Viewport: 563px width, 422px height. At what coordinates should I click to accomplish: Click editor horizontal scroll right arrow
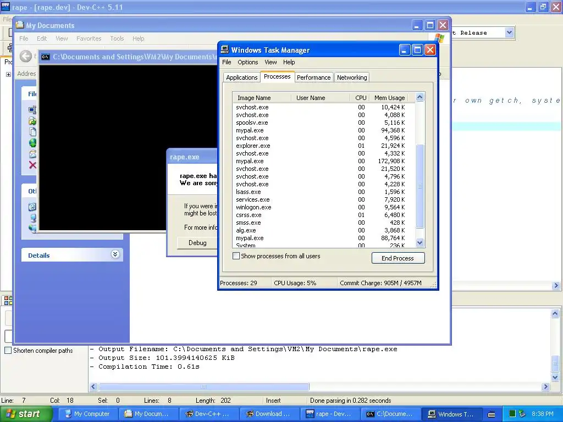tap(556, 286)
